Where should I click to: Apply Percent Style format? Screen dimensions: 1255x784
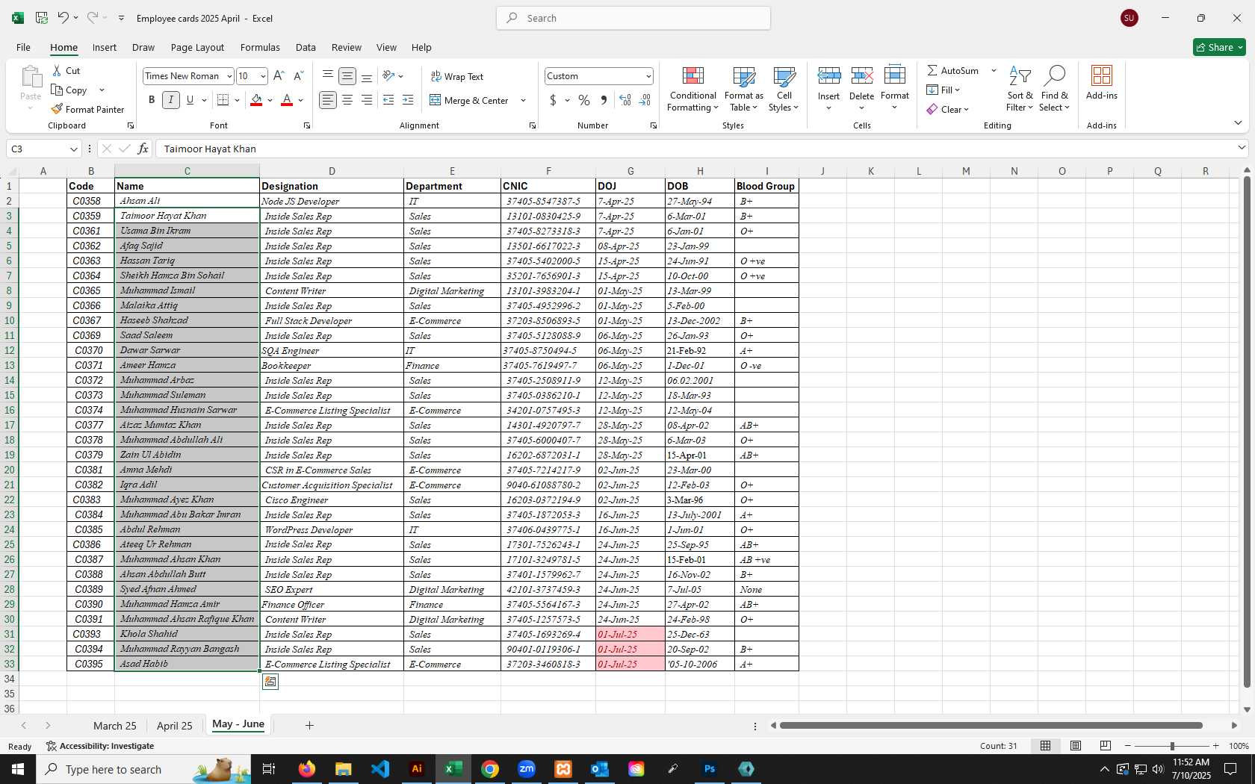pos(584,100)
